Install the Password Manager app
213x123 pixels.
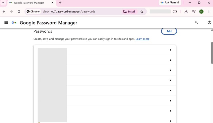[129, 11]
